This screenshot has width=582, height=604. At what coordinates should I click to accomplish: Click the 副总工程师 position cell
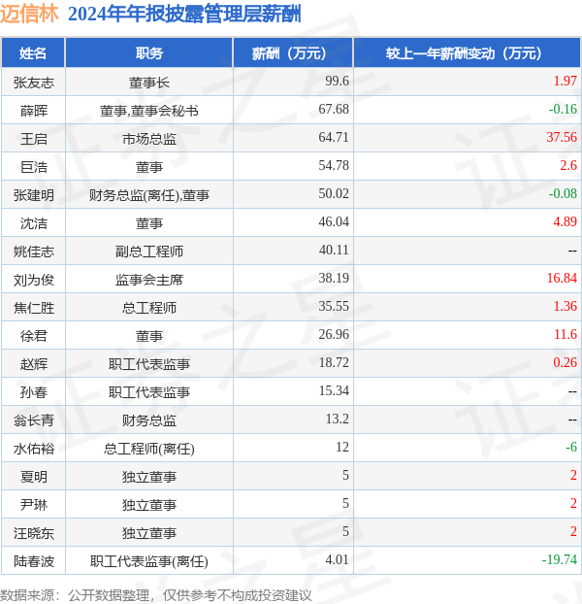pyautogui.click(x=149, y=252)
